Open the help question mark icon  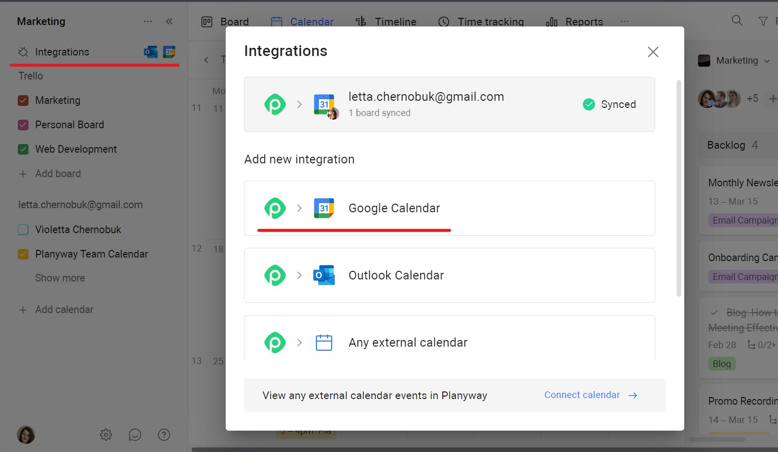[164, 435]
